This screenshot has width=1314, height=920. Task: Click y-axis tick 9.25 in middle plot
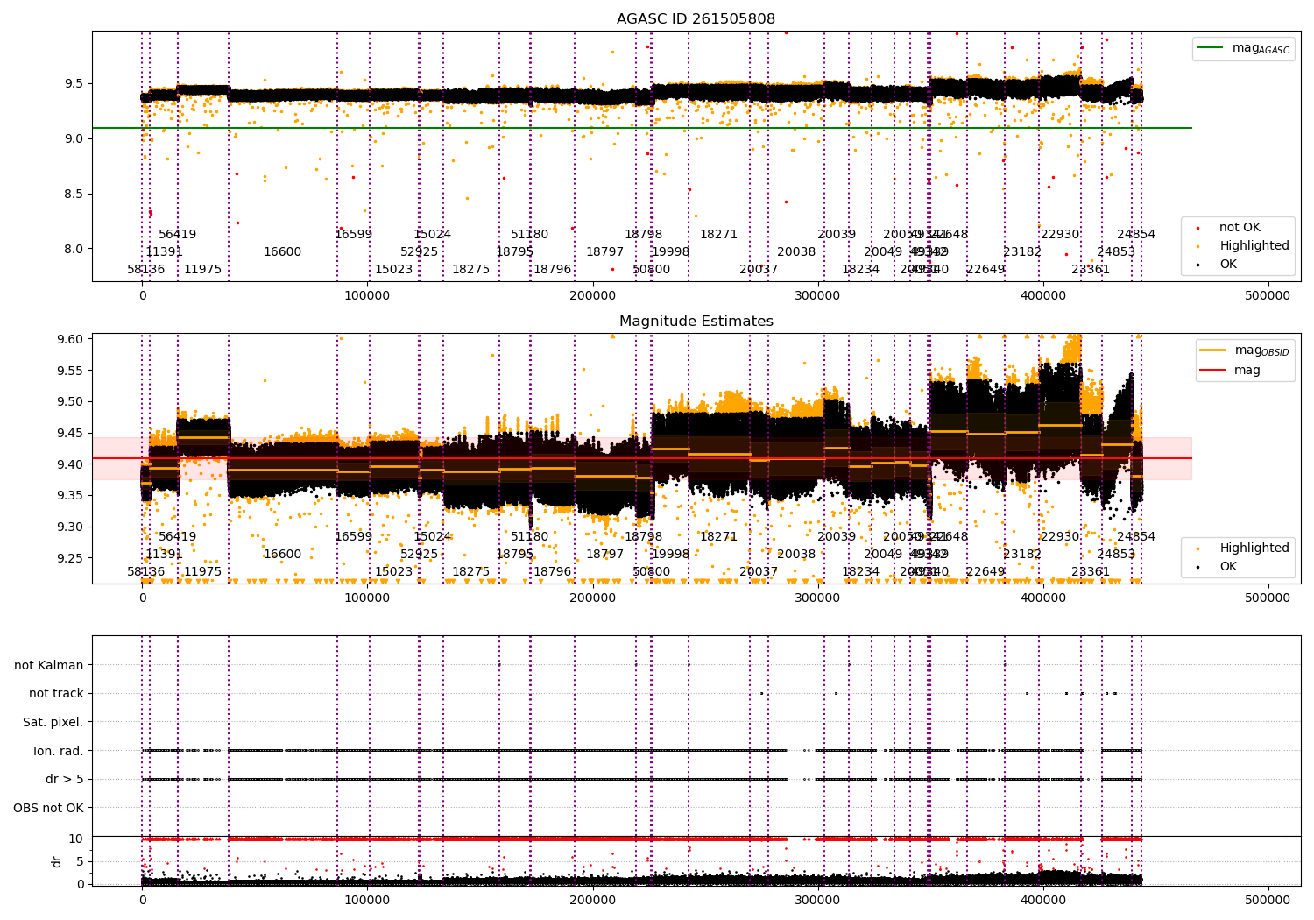(x=71, y=558)
